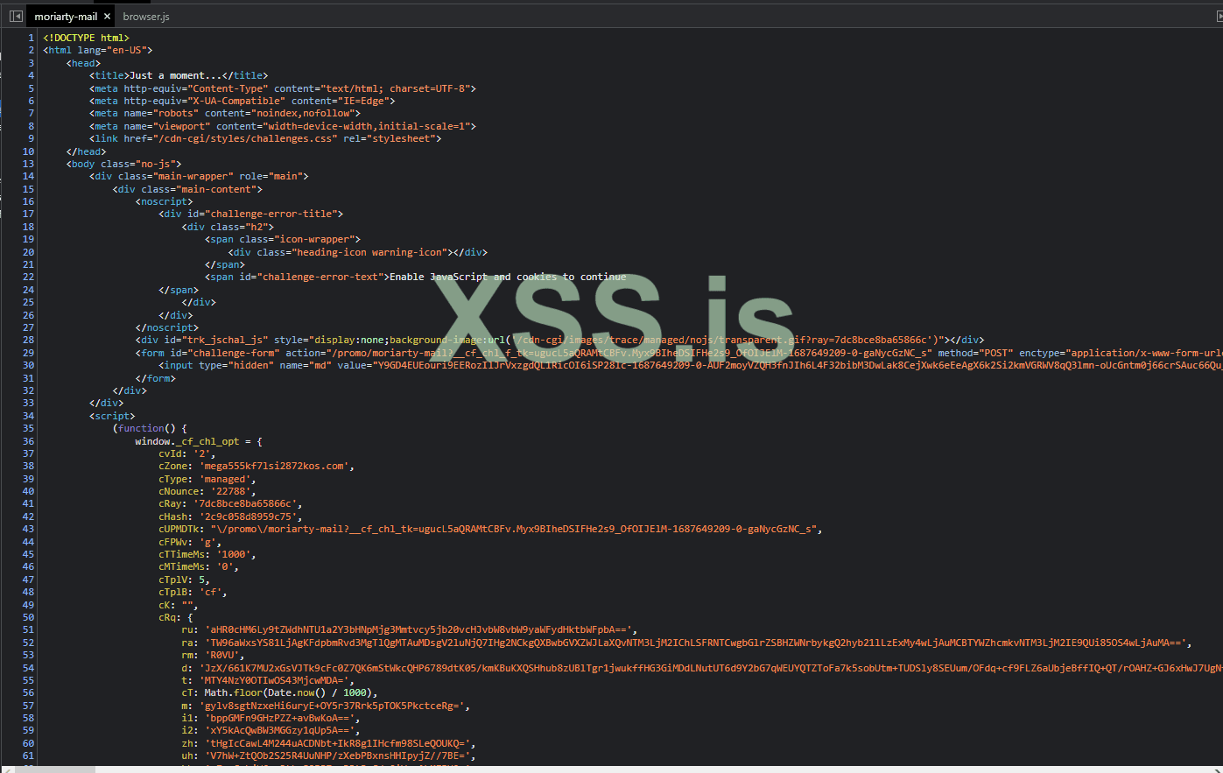Screen dimensions: 1223x773
Task: Click the cTplB value 'cf'
Action: tap(211, 592)
